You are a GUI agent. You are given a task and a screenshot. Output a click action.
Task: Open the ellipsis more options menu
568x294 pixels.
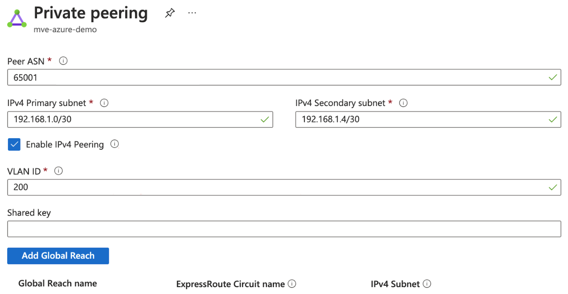192,12
